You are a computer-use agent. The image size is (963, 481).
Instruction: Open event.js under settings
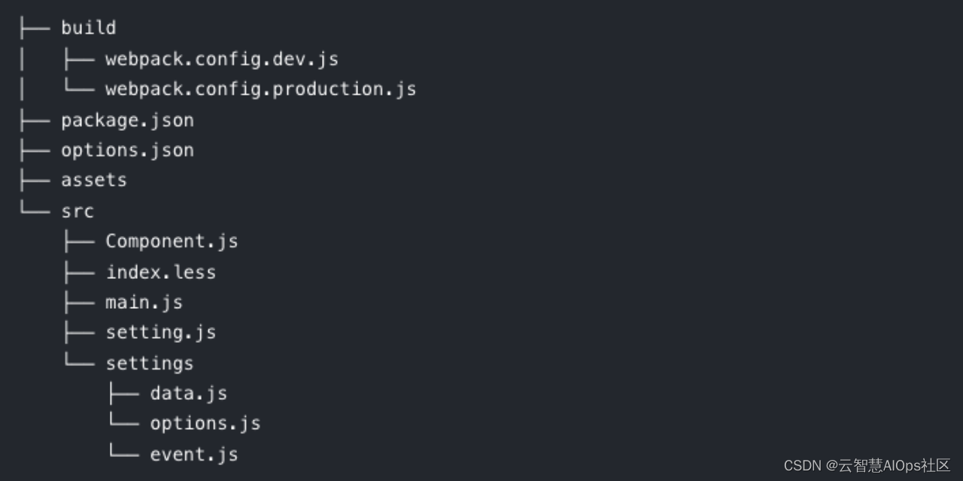coord(193,454)
